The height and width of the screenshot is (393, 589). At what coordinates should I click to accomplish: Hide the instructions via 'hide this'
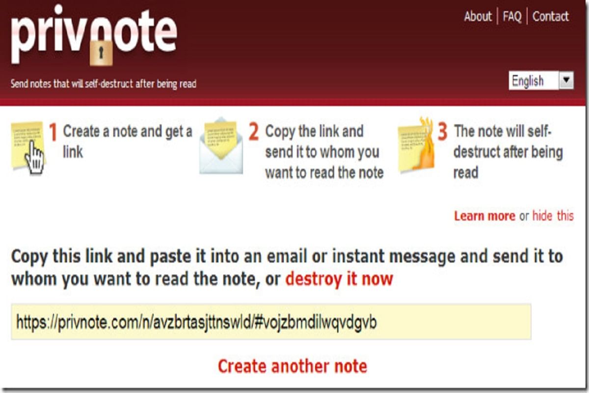tap(553, 216)
